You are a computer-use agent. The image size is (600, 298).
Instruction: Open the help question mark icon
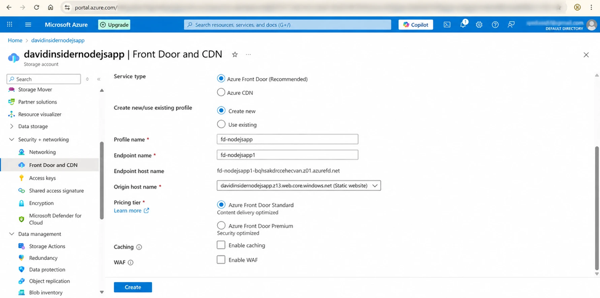pyautogui.click(x=495, y=25)
